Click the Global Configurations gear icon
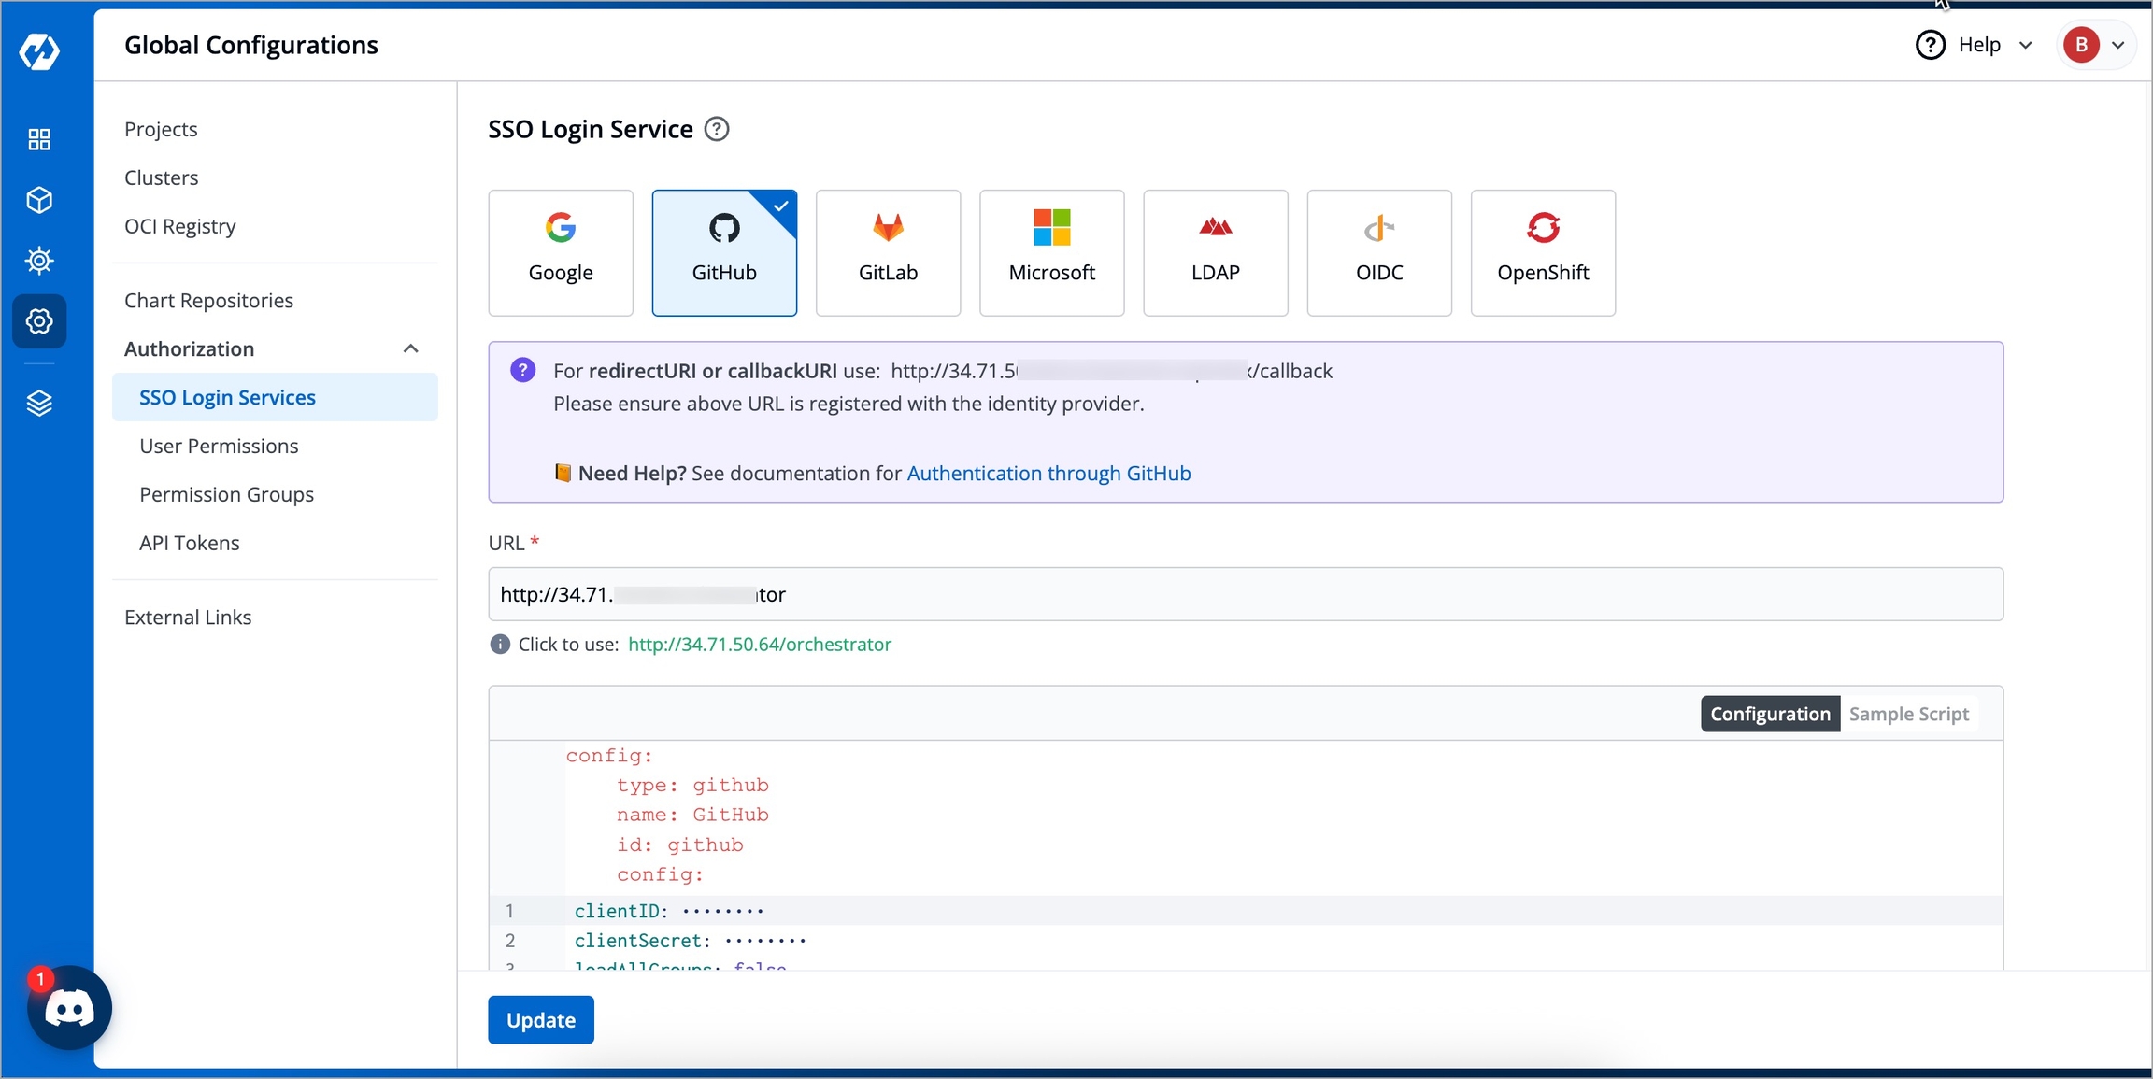This screenshot has width=2153, height=1079. pos(39,321)
